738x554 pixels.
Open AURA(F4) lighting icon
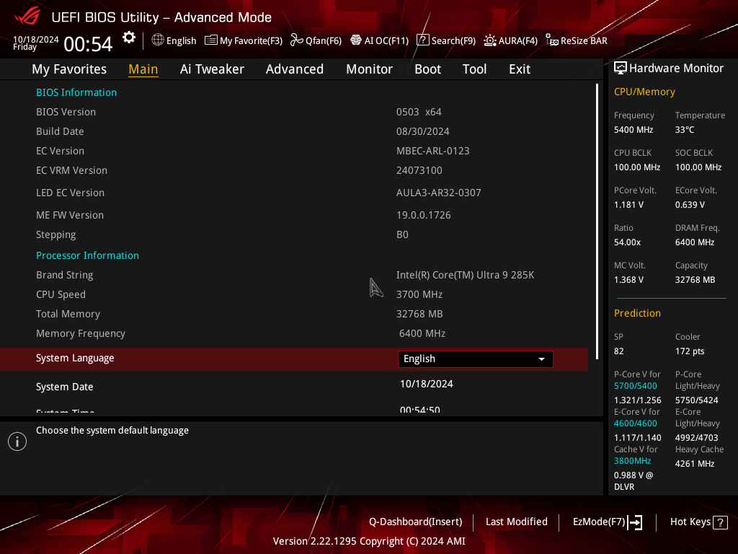[490, 40]
